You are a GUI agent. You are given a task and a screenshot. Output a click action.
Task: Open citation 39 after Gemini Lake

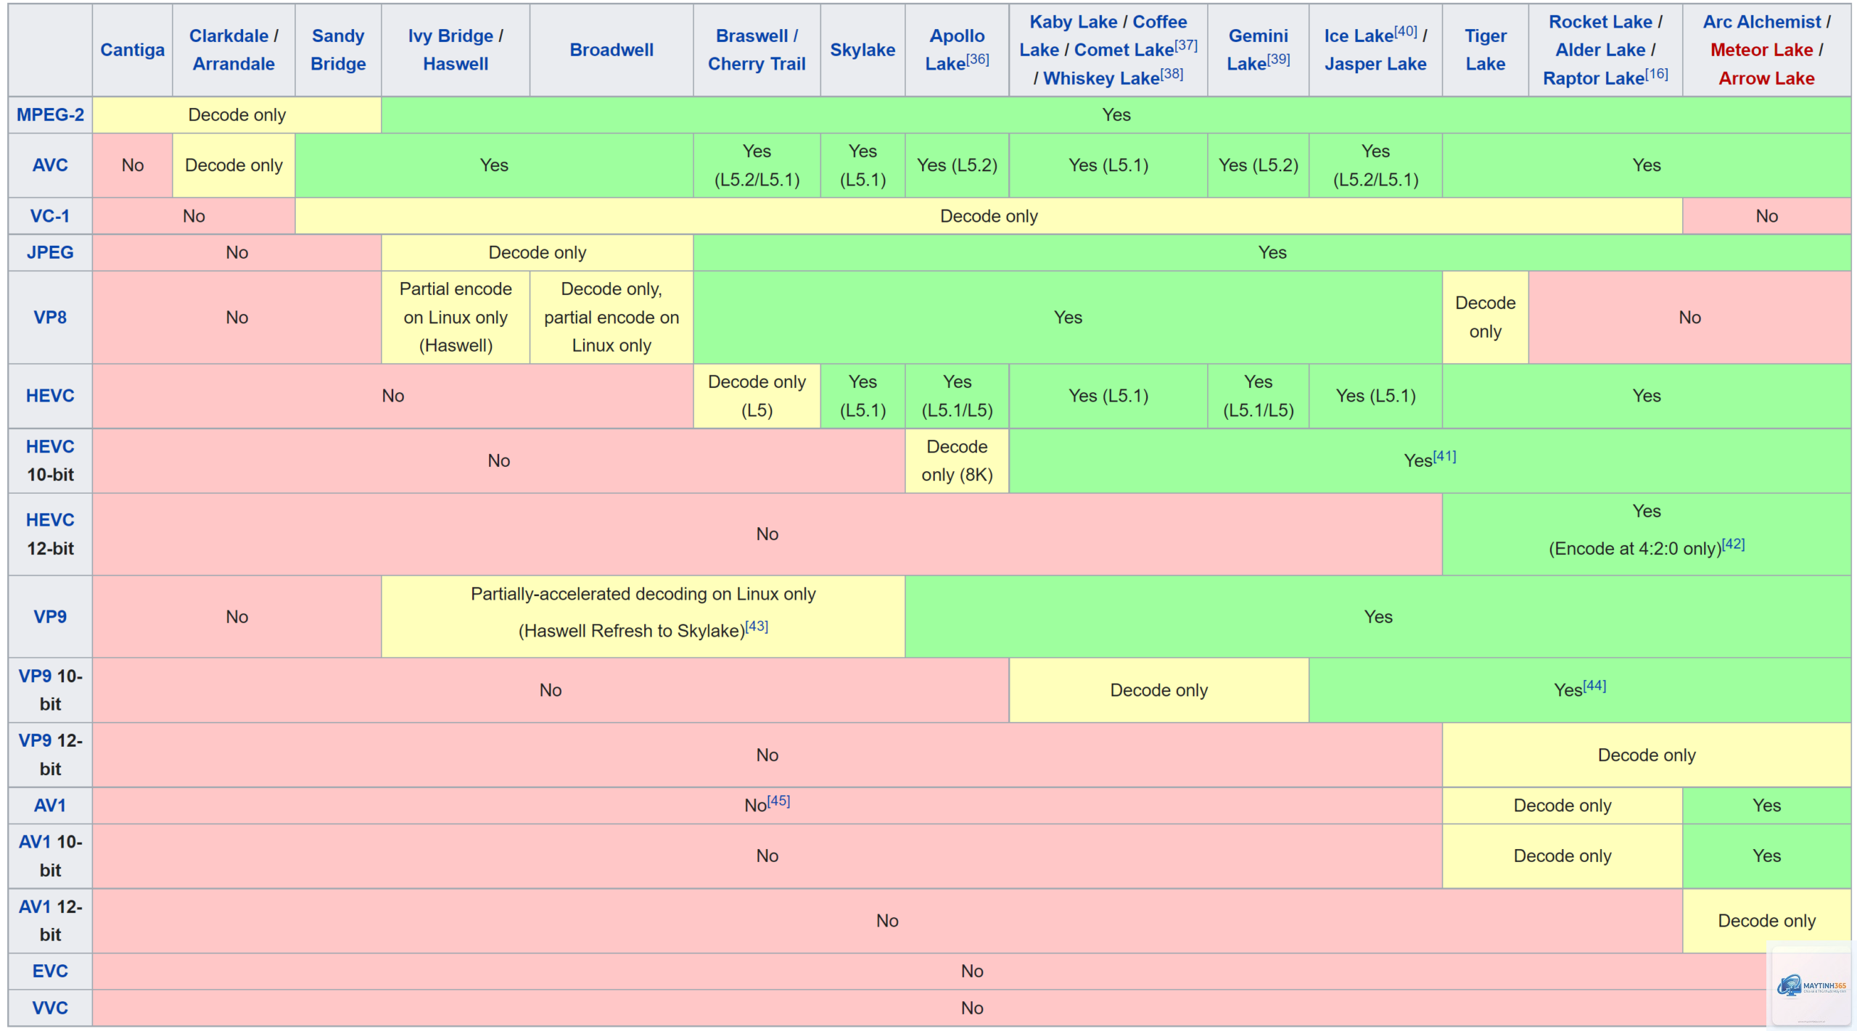tap(1278, 59)
